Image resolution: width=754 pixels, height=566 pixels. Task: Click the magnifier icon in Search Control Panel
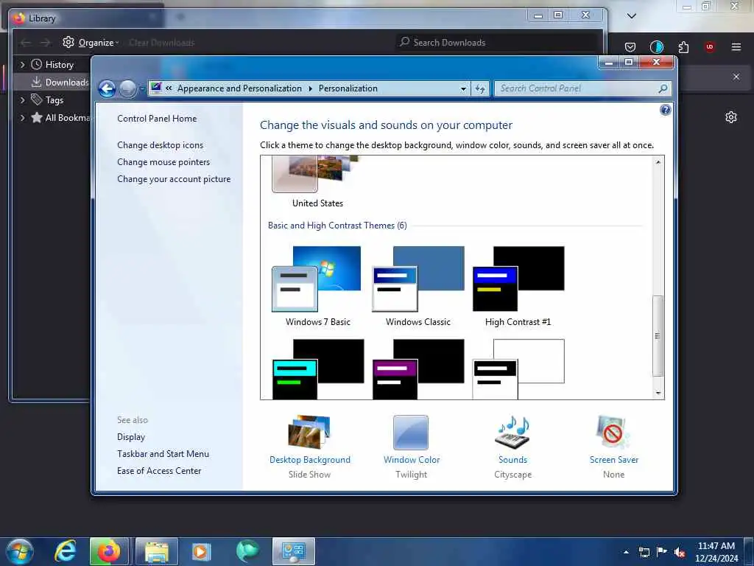(663, 88)
